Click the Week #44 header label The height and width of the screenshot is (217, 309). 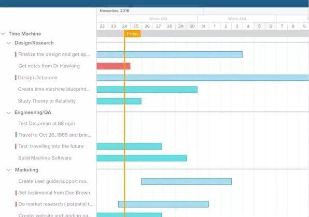(x=237, y=19)
